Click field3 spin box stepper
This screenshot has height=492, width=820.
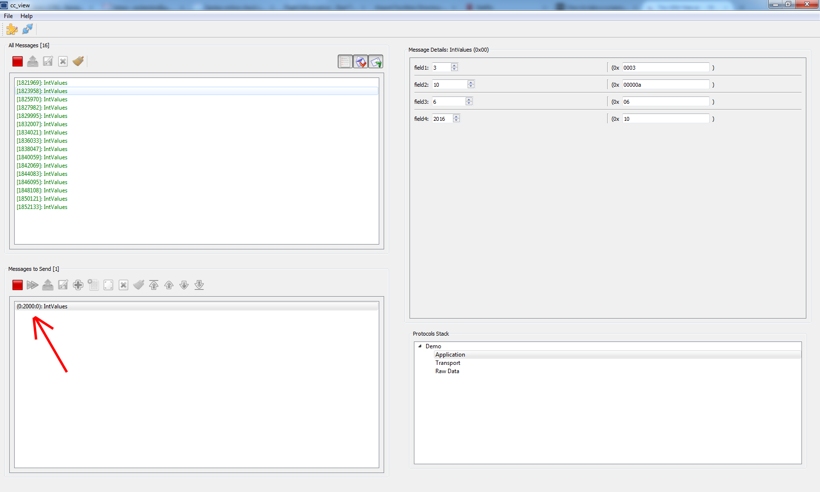tap(469, 101)
